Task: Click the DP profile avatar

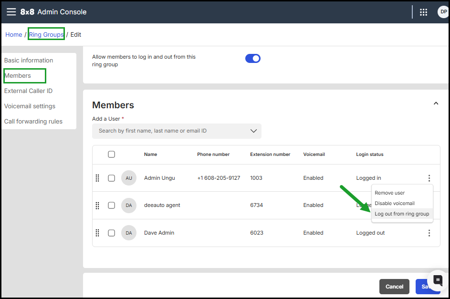Action: (x=443, y=12)
